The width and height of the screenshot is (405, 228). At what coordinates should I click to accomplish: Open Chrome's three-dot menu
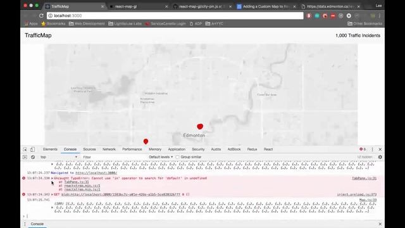(380, 16)
